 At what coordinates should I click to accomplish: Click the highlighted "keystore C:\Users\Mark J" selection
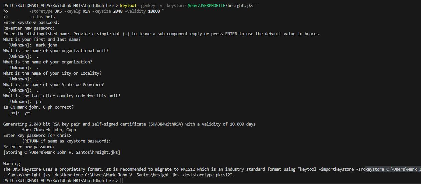coord(393,169)
